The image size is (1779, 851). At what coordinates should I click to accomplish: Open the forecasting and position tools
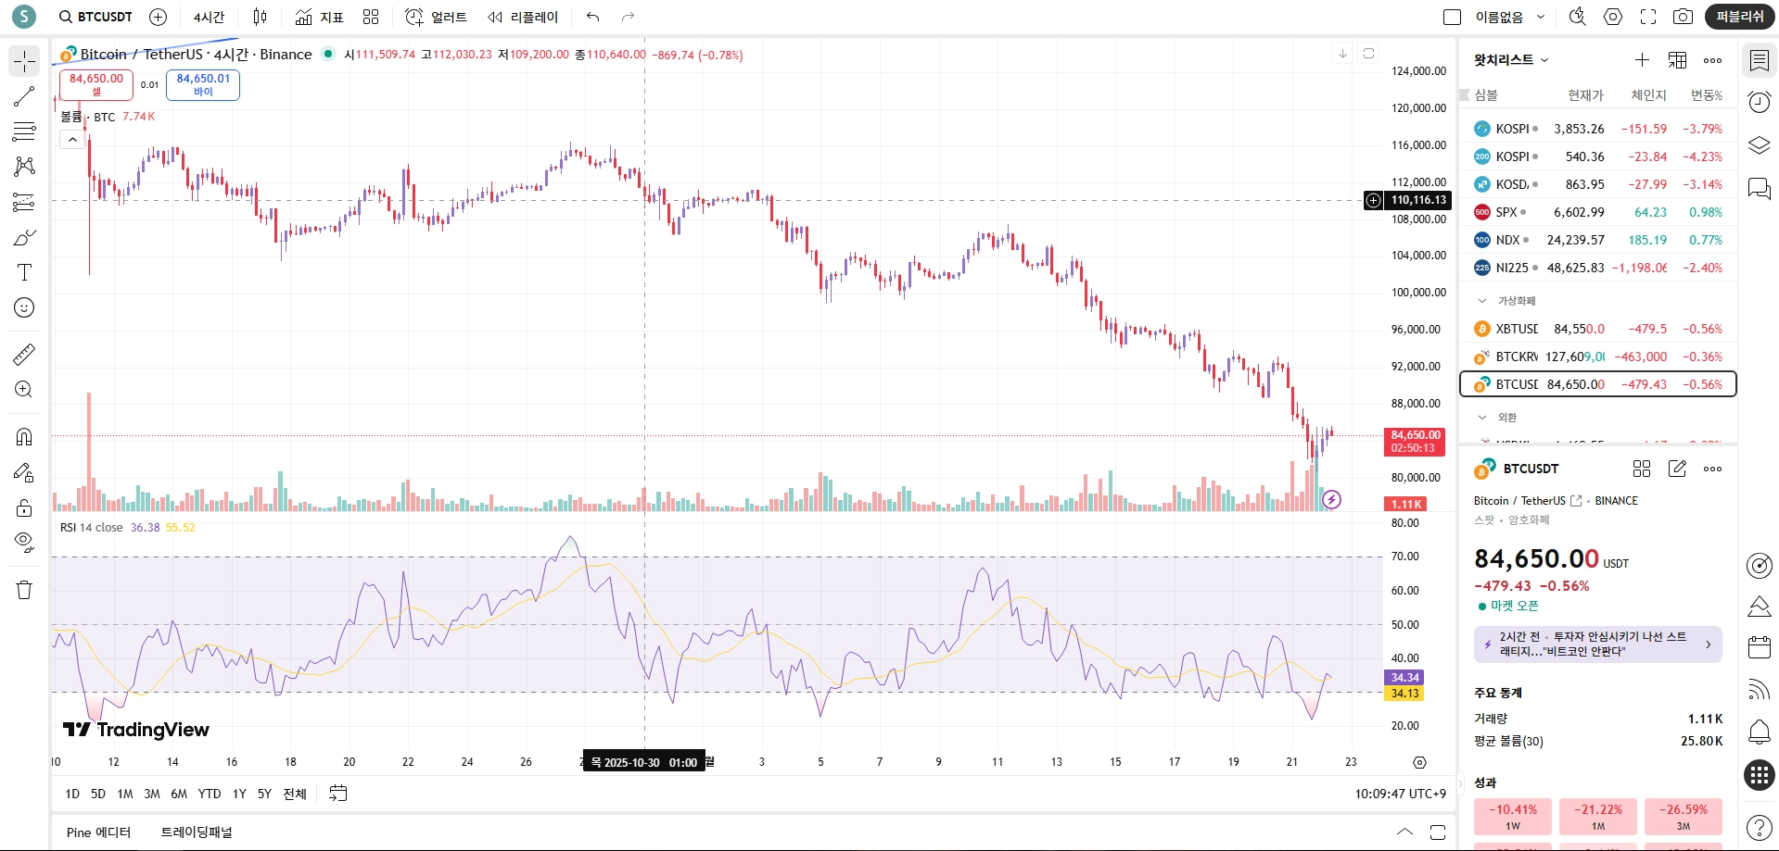(x=24, y=202)
